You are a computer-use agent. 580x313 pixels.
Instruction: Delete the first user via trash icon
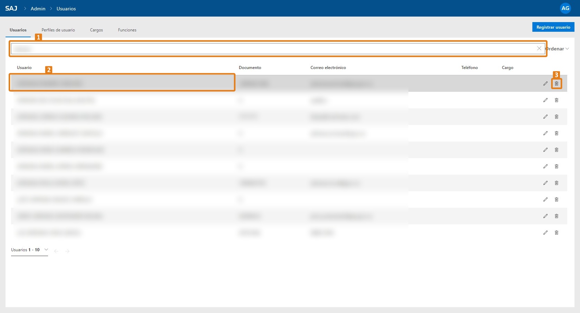pyautogui.click(x=556, y=84)
